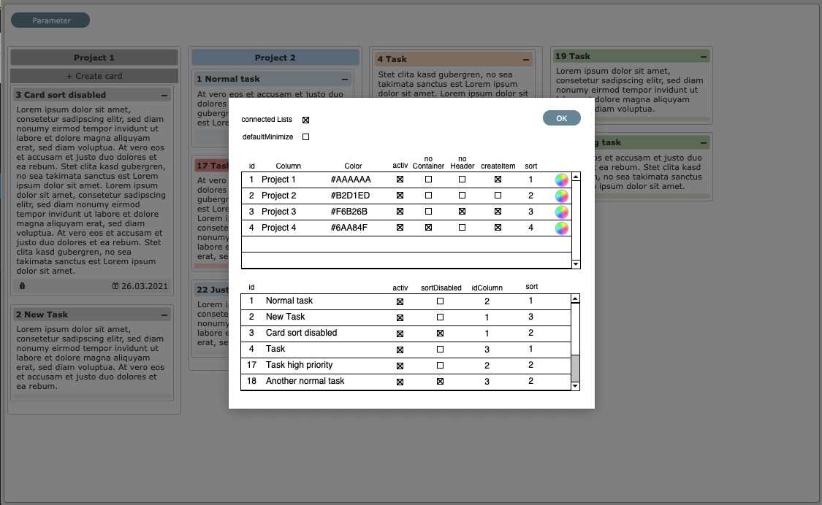The image size is (822, 505).
Task: Enable createItem checkbox for Project 2
Action: [x=498, y=196]
